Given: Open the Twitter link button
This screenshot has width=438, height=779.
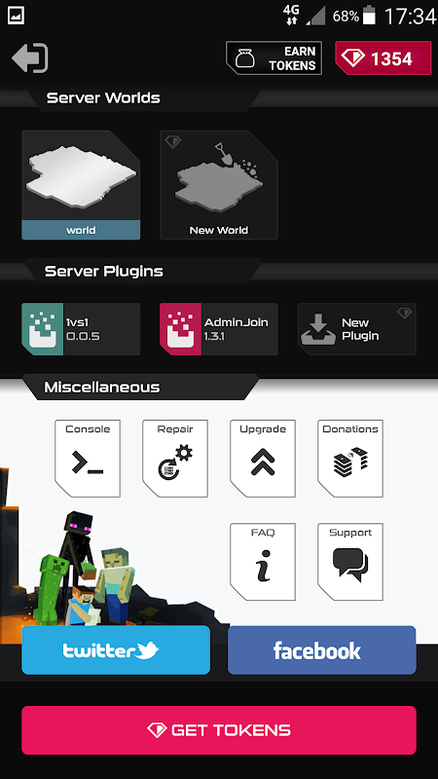Looking at the screenshot, I should (116, 649).
